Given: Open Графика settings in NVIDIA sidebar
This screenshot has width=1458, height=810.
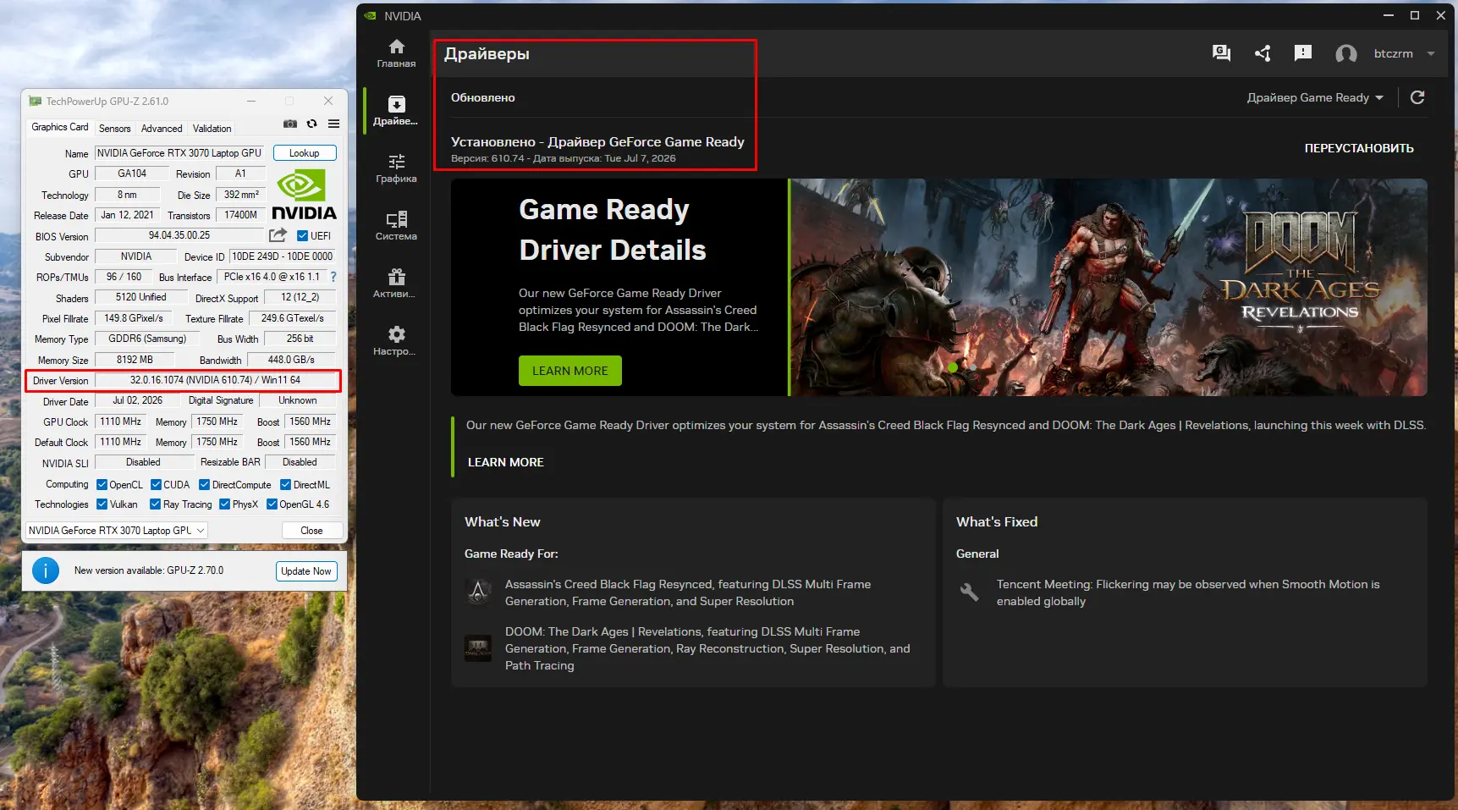Looking at the screenshot, I should 396,168.
